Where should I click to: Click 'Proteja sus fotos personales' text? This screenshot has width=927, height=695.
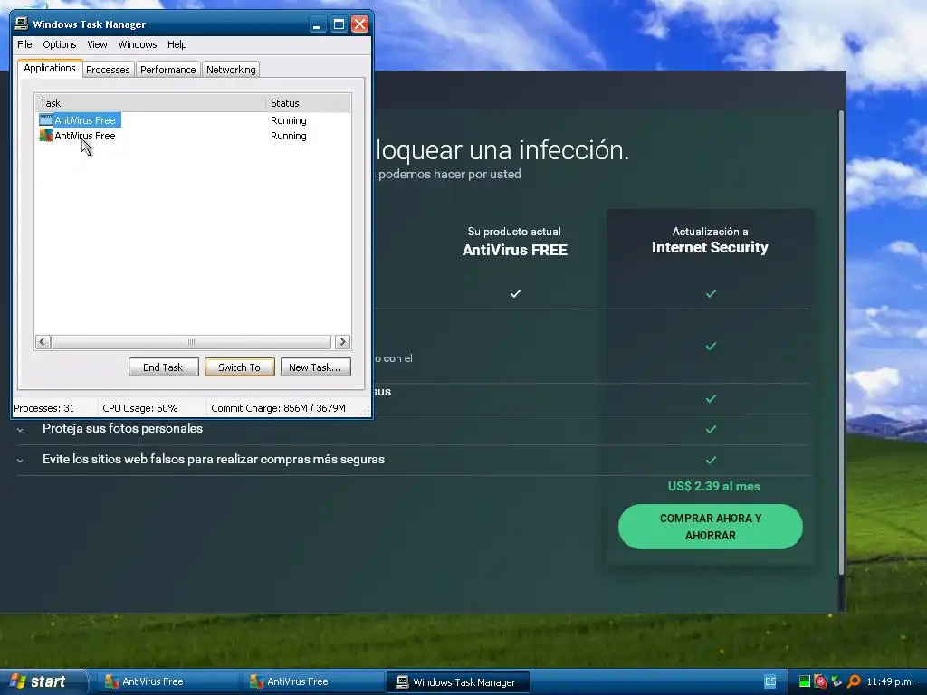pyautogui.click(x=122, y=428)
